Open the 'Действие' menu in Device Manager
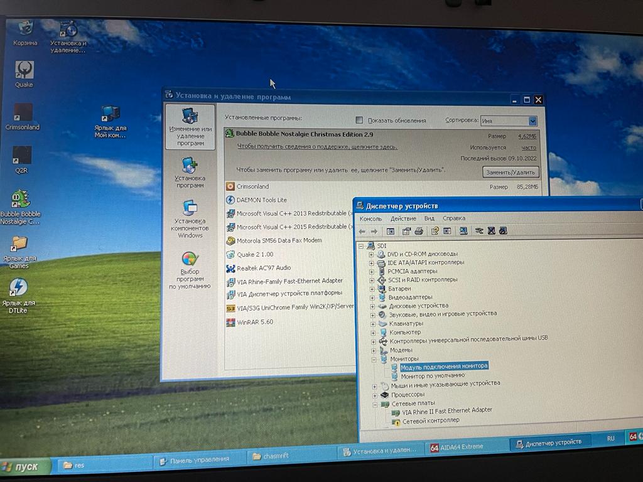 [403, 218]
